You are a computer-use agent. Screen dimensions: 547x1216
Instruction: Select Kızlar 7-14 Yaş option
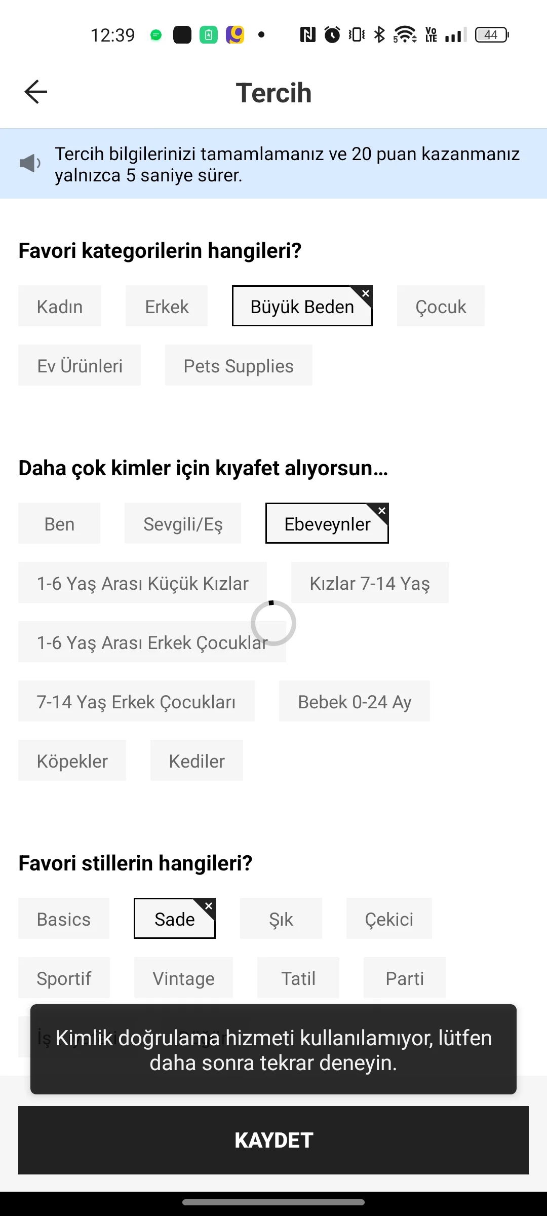pyautogui.click(x=370, y=583)
